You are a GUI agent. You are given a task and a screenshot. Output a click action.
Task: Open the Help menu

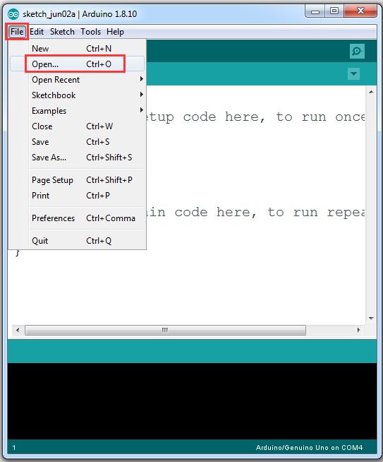click(x=115, y=32)
